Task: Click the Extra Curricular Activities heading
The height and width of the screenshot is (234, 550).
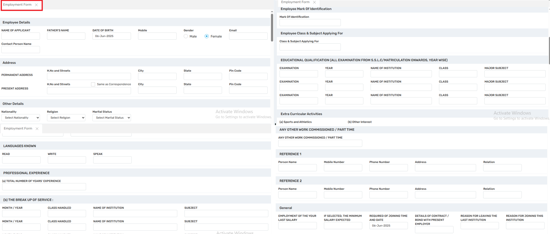Action: coord(301,114)
